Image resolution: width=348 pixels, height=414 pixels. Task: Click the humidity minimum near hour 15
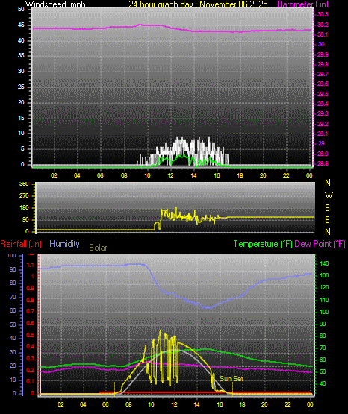click(x=208, y=307)
